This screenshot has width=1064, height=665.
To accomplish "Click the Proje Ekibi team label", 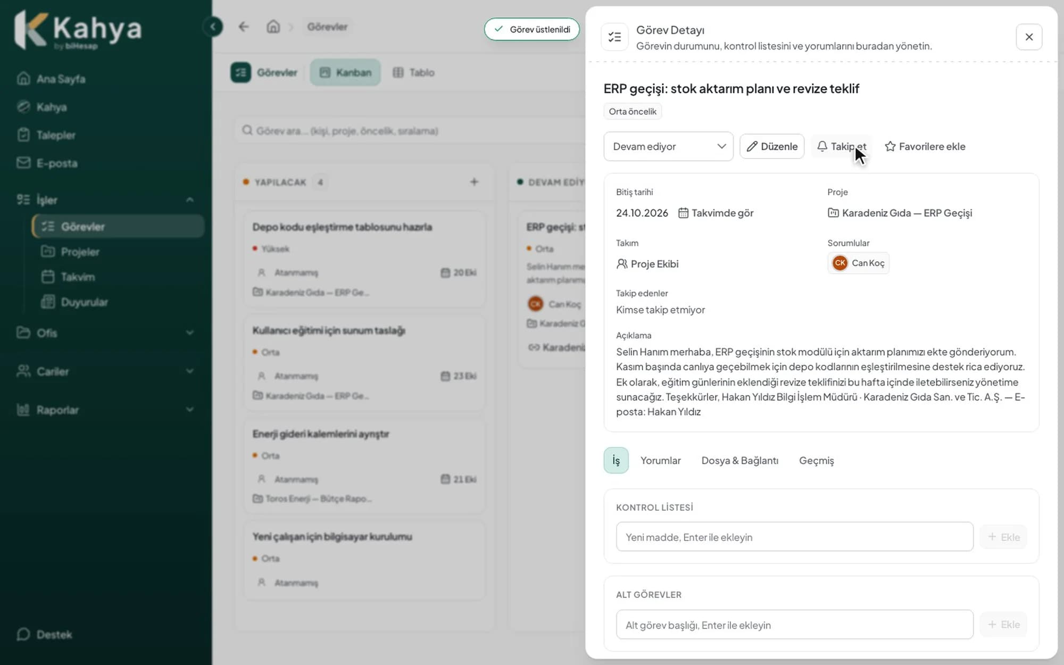I will point(647,264).
